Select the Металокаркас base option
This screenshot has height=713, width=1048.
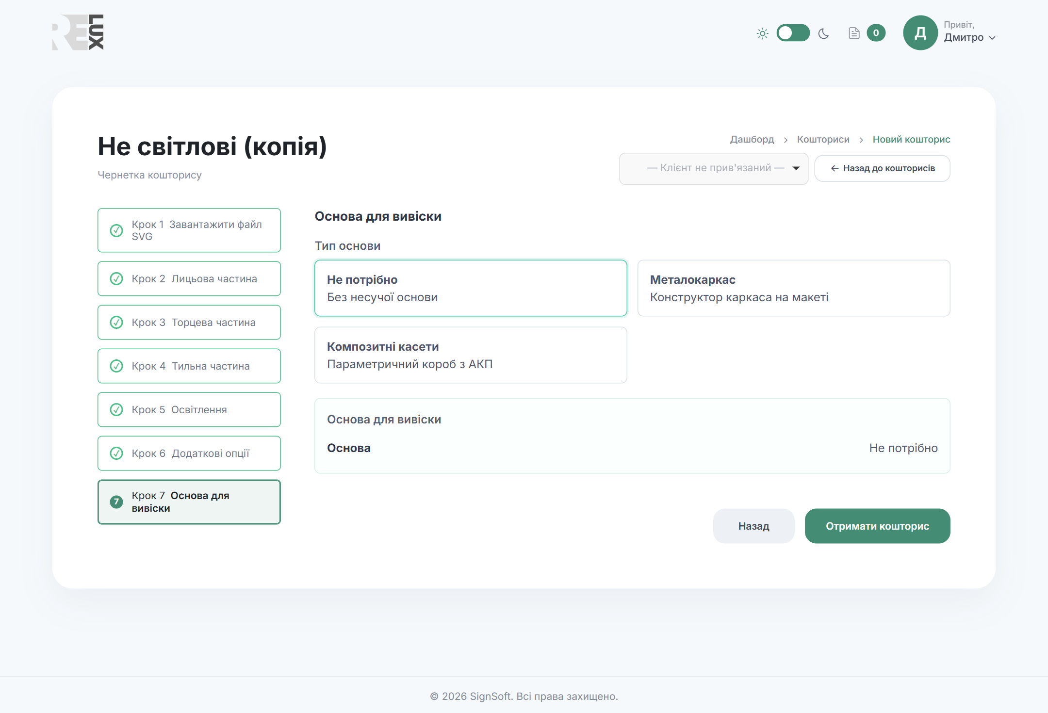[x=793, y=288]
